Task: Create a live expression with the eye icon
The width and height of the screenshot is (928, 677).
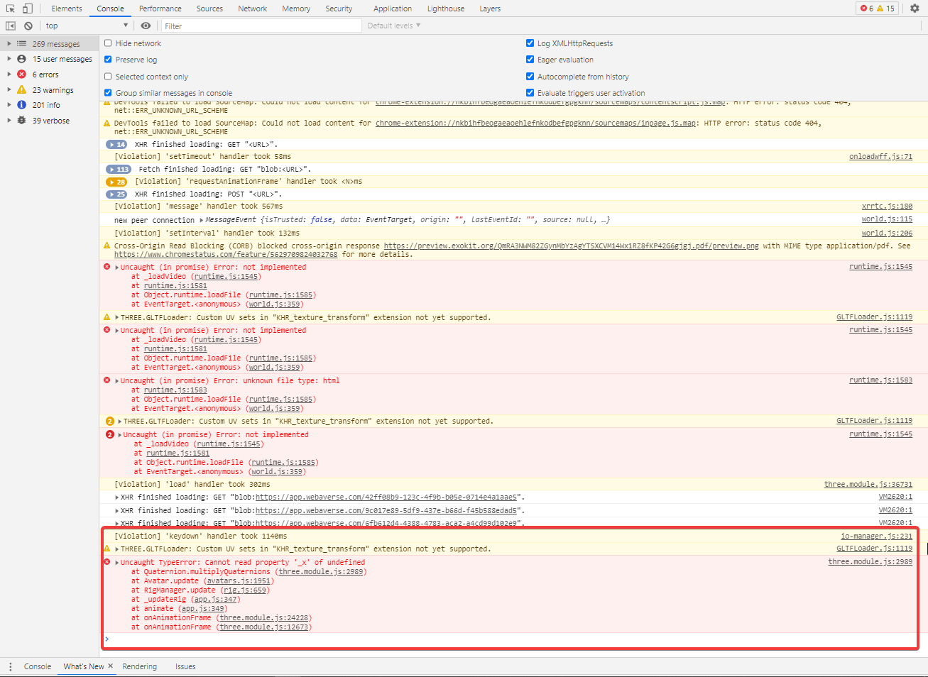Action: tap(146, 26)
